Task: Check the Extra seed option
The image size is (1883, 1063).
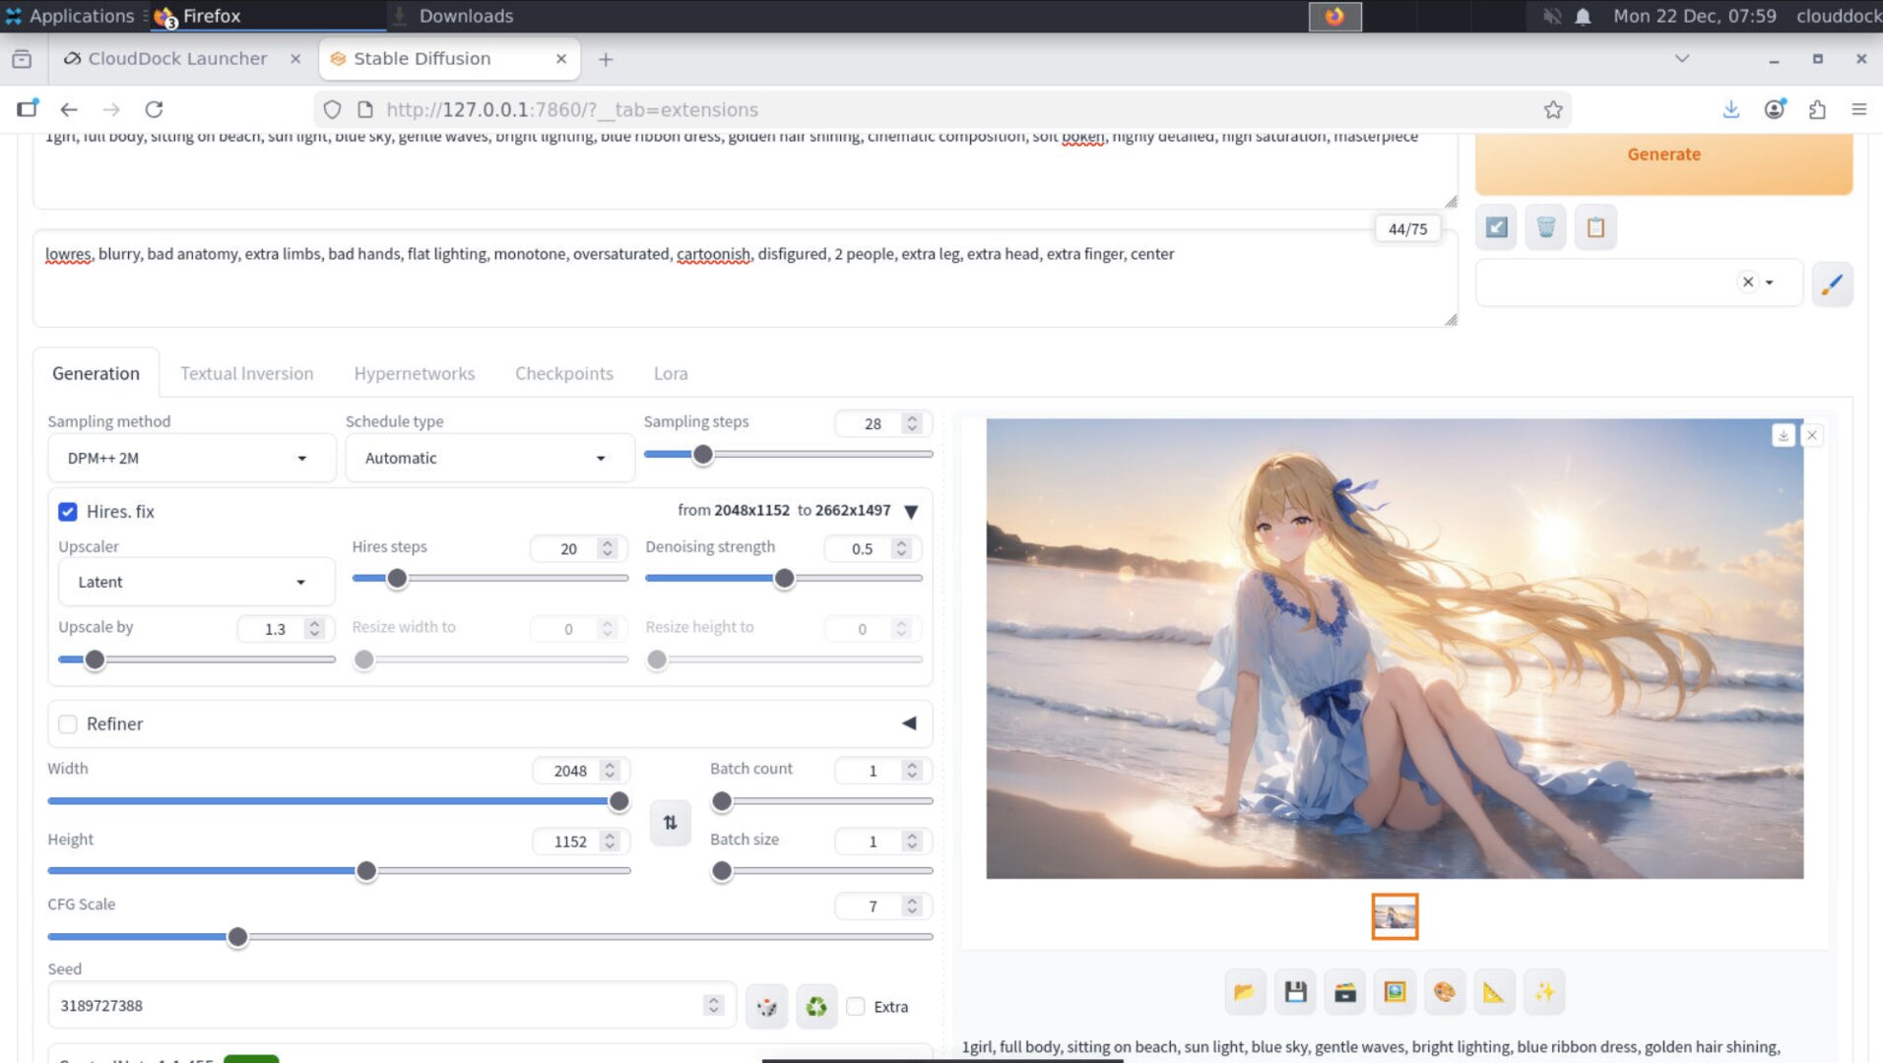Action: click(856, 1006)
